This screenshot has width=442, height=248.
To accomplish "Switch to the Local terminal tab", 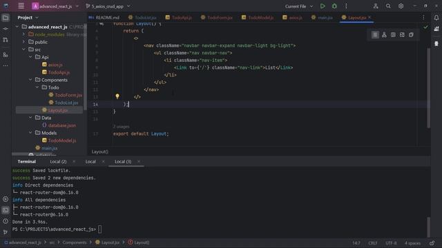I will pyautogui.click(x=90, y=162).
